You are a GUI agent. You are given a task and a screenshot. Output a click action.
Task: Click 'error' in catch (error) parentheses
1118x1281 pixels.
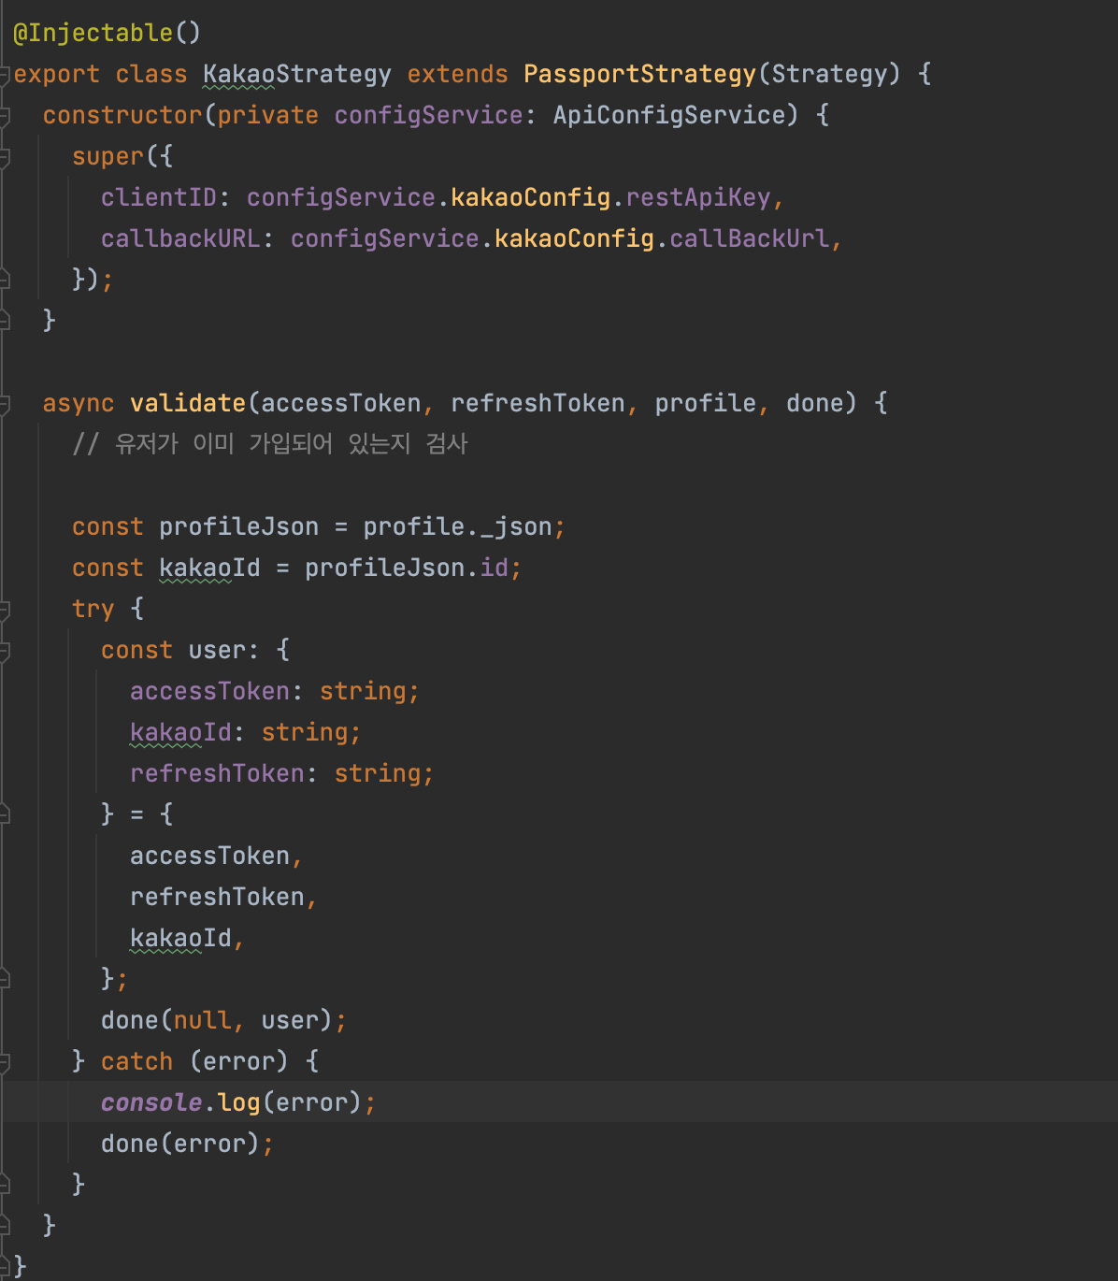(238, 1061)
